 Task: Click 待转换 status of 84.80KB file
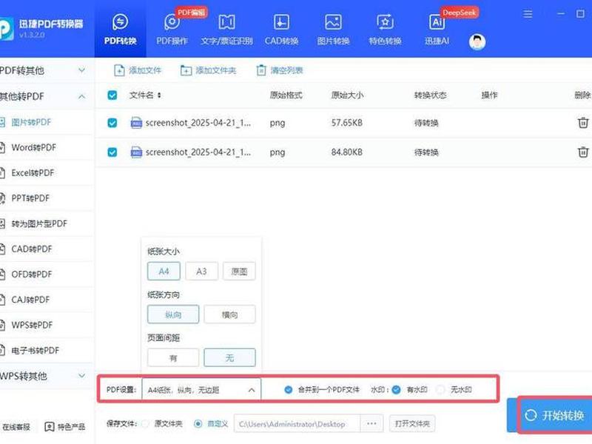426,152
